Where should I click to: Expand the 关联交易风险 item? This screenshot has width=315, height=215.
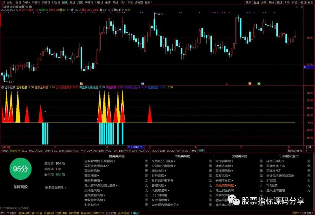coord(226,186)
